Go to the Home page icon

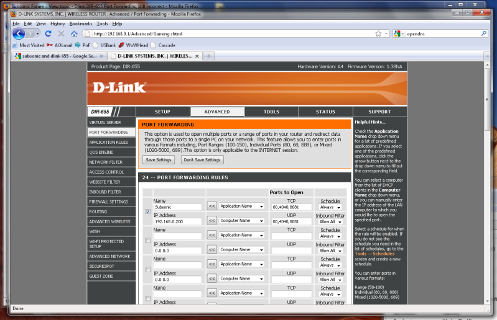[x=74, y=33]
